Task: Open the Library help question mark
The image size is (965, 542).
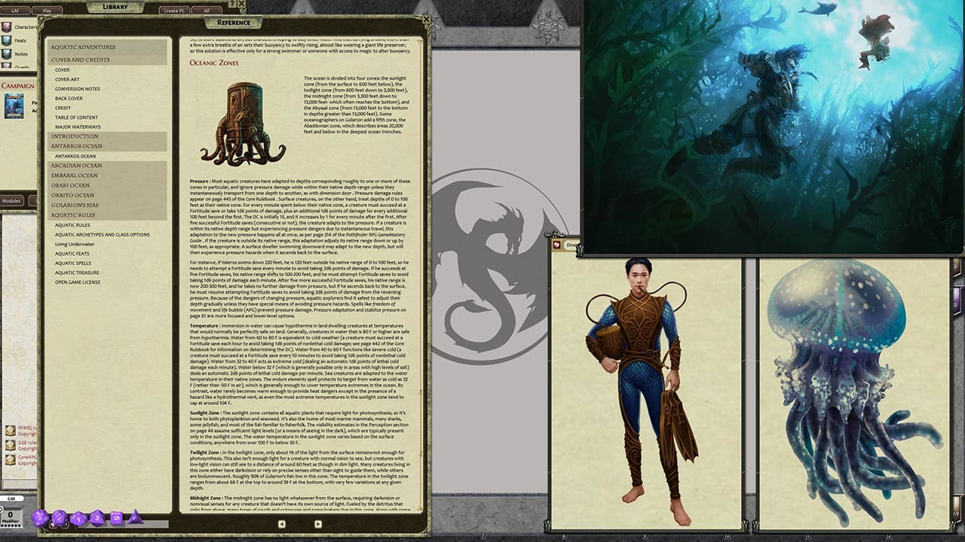Action: pyautogui.click(x=231, y=6)
